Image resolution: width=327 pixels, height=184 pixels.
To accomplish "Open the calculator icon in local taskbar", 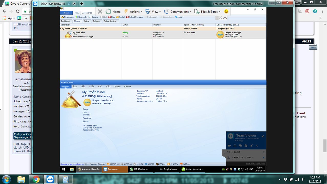I will pyautogui.click(x=66, y=179).
